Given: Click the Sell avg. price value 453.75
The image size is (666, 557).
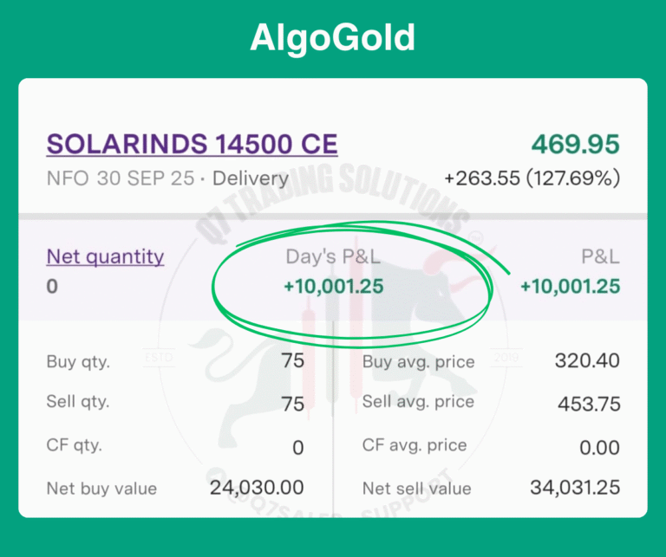Looking at the screenshot, I should [x=587, y=403].
